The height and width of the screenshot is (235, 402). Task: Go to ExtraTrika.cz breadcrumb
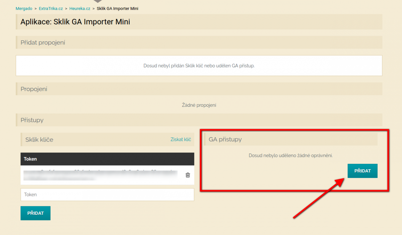pos(51,8)
